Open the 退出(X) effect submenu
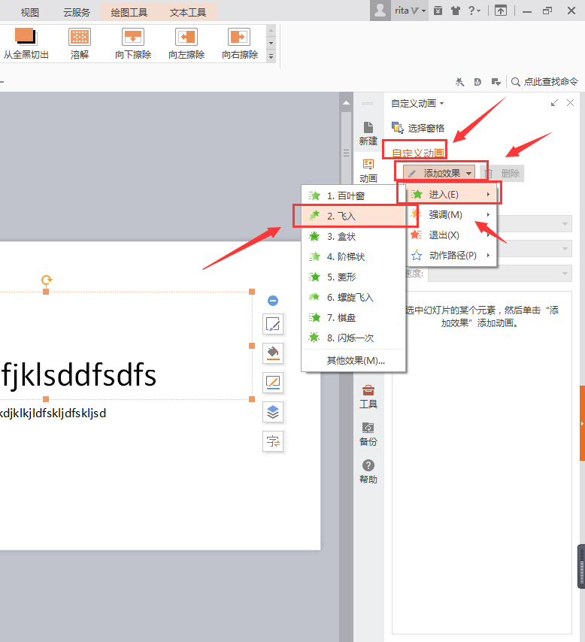 (451, 235)
